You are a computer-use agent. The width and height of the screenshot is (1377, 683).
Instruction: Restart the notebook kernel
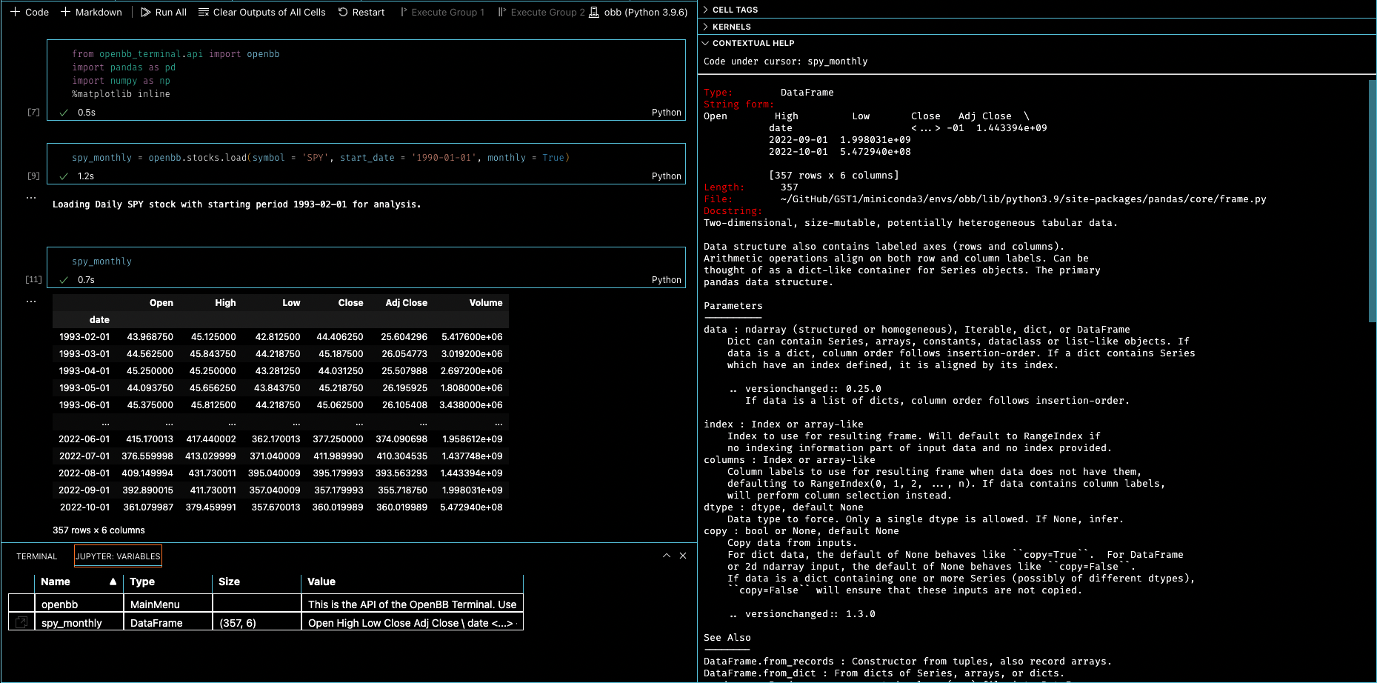pyautogui.click(x=361, y=12)
